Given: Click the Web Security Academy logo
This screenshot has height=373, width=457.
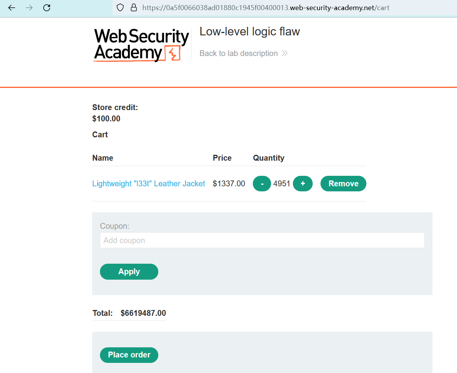Looking at the screenshot, I should tap(141, 45).
